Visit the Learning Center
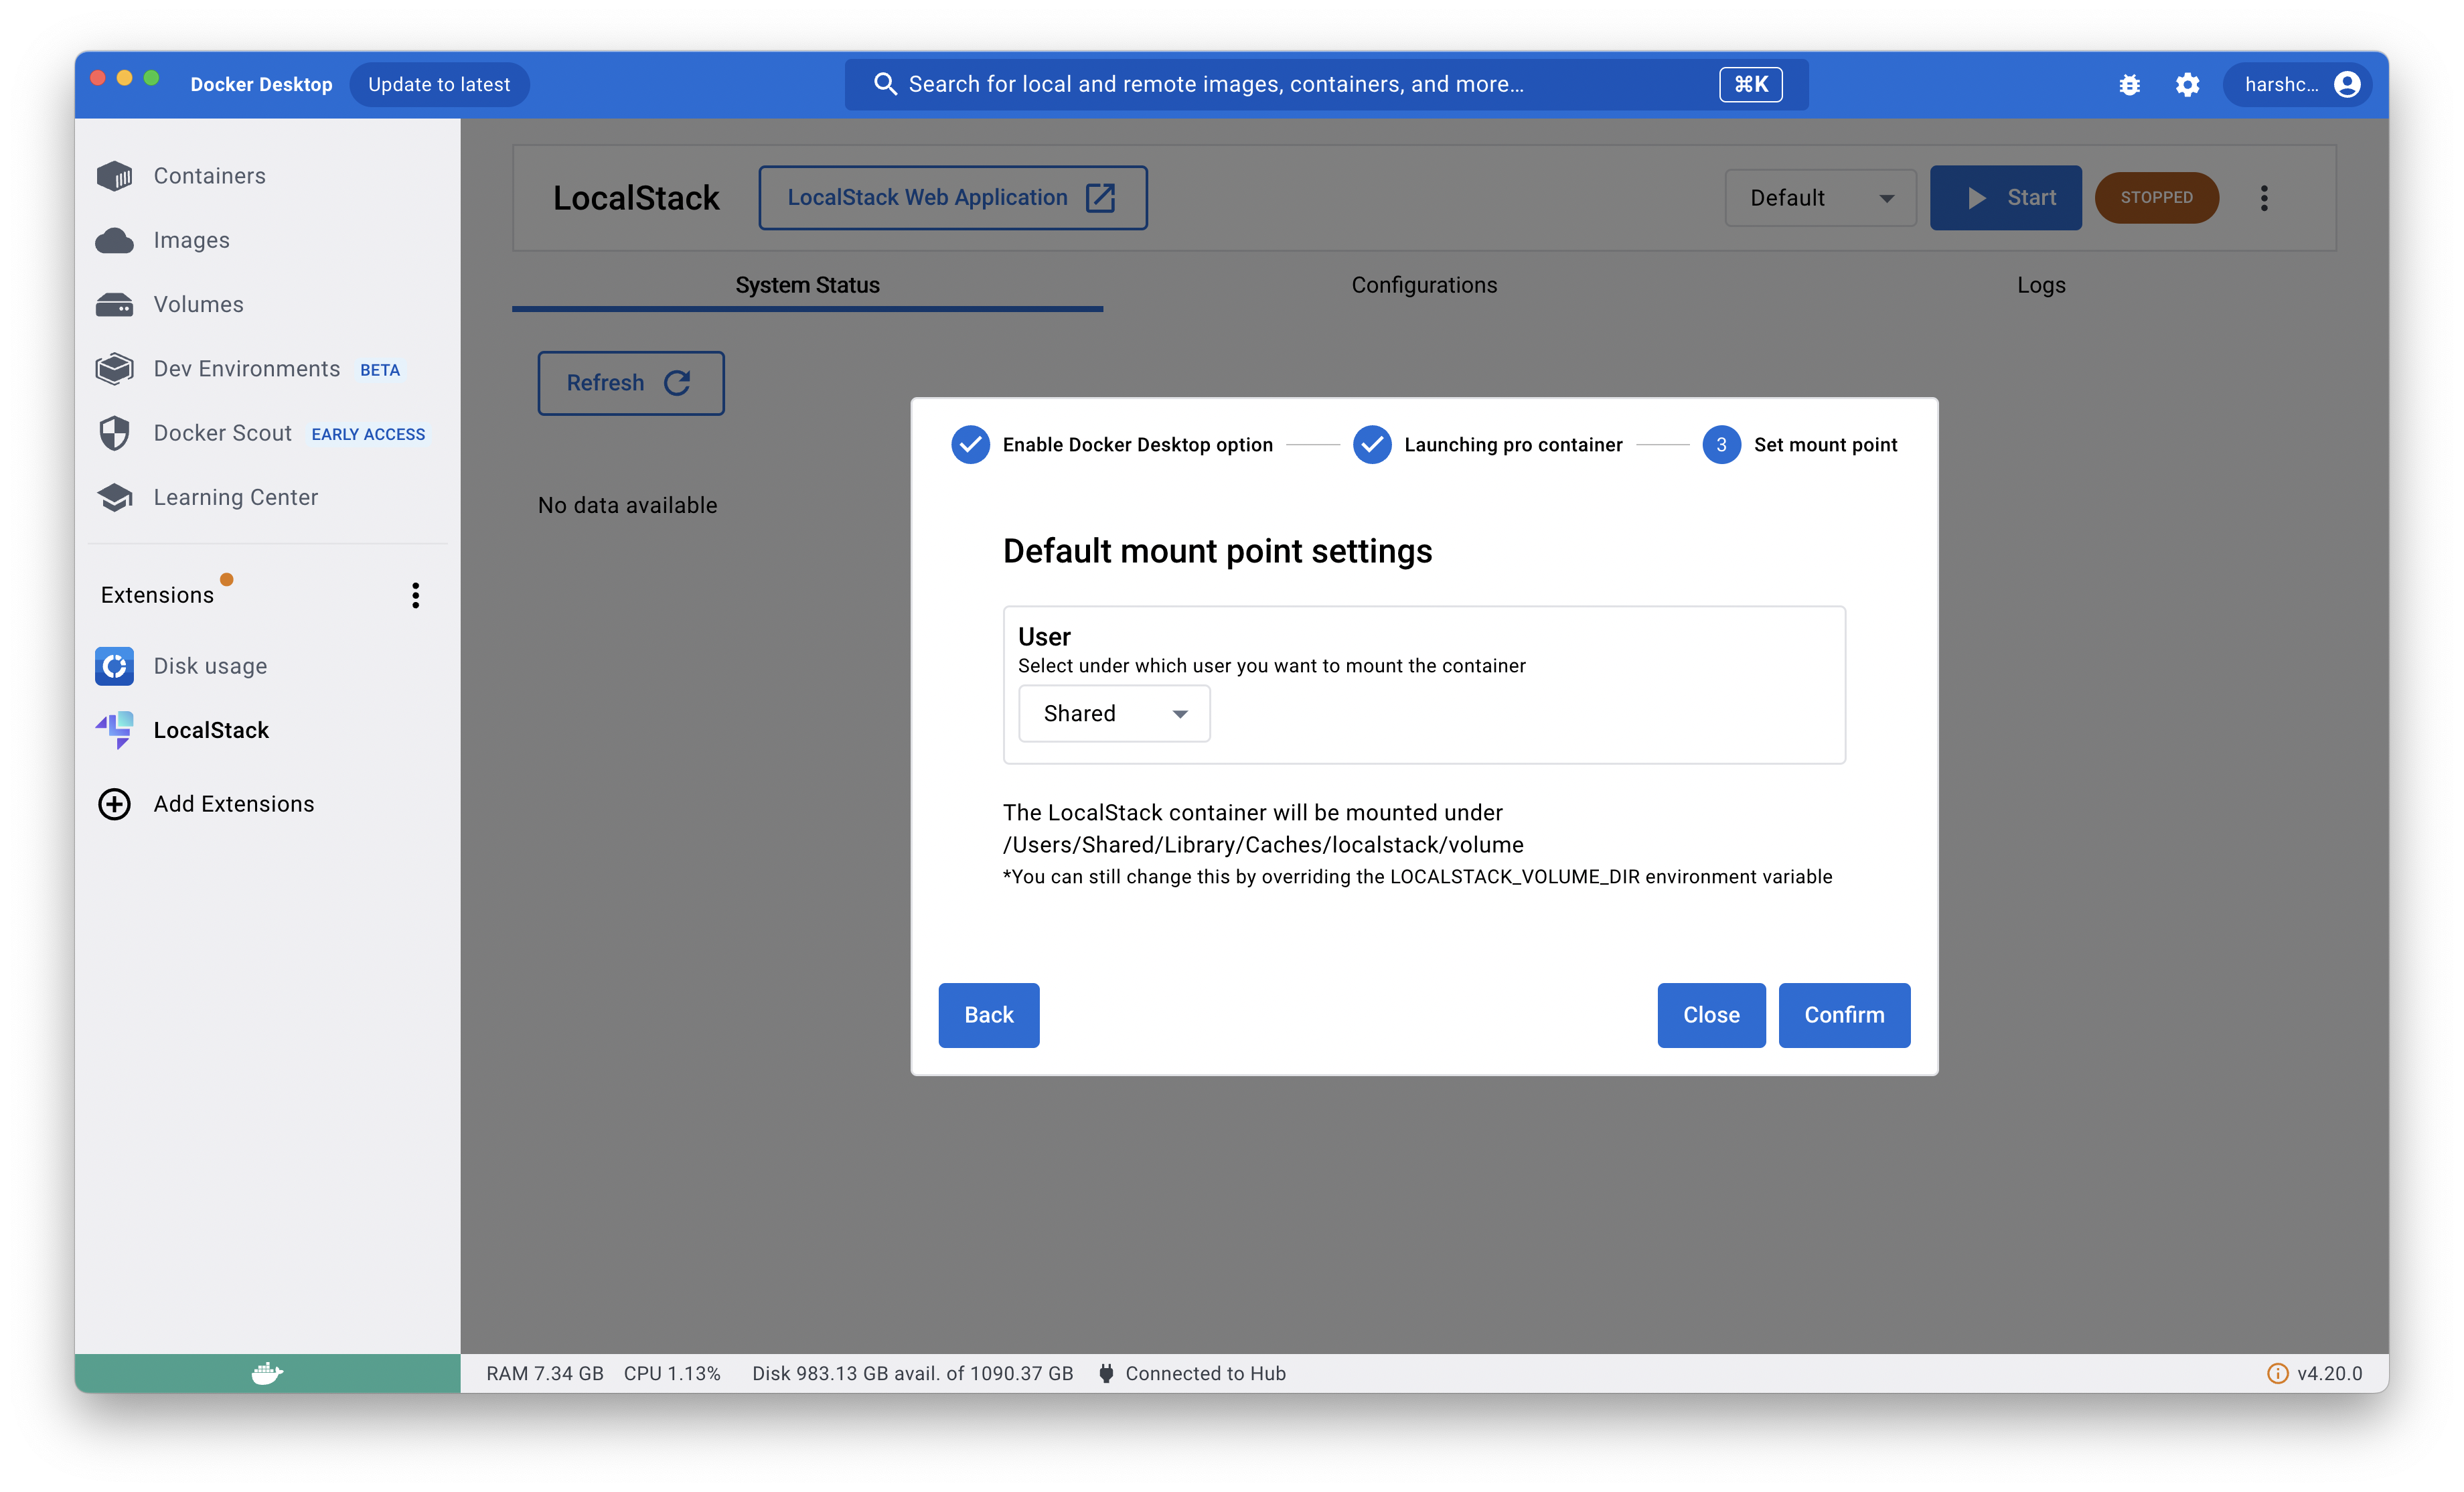Image resolution: width=2464 pixels, height=1492 pixels. [235, 497]
